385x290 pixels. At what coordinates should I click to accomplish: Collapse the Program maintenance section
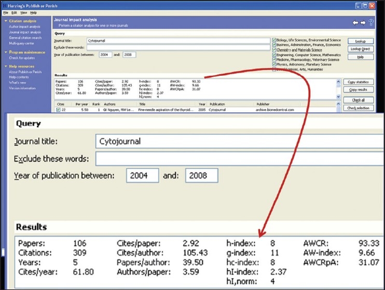tap(6, 52)
